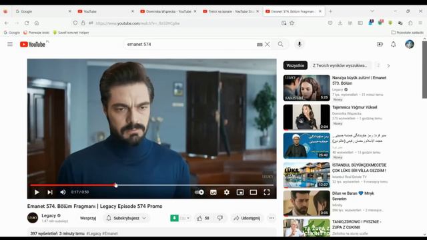Toggle subtitles in the player
427x240 pixels.
tap(213, 193)
